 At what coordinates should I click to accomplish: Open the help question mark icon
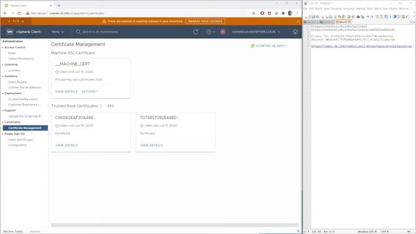pos(209,32)
